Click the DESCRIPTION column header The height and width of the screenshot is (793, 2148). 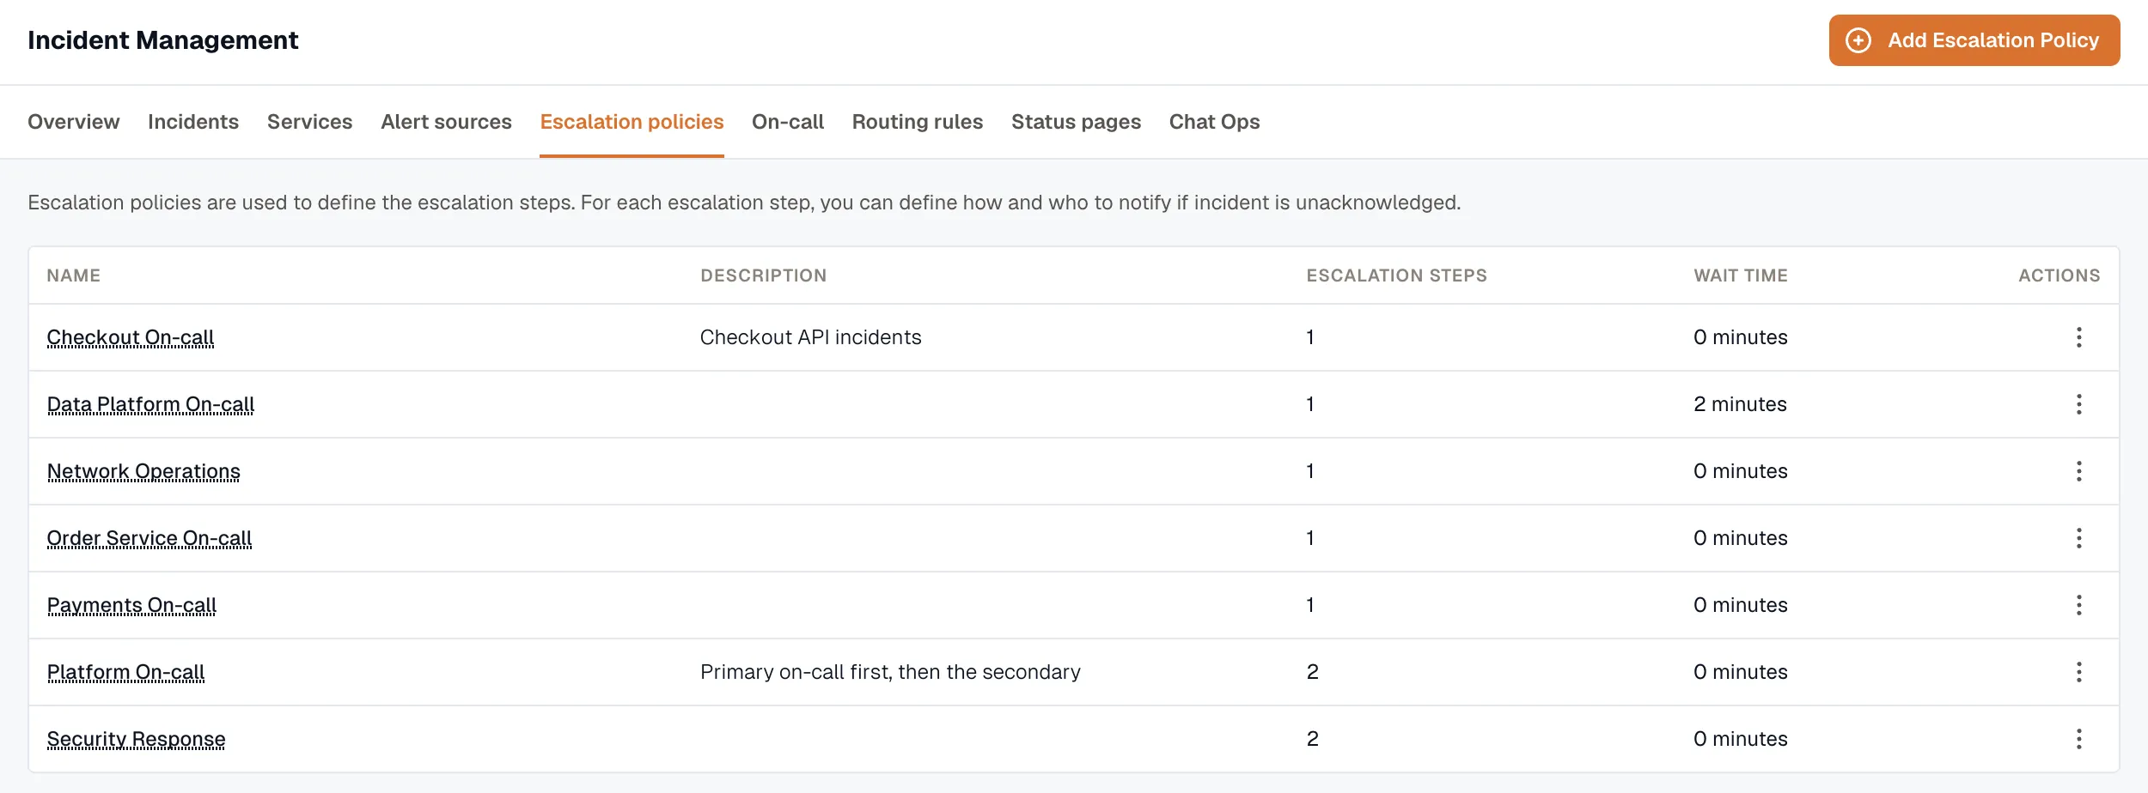pyautogui.click(x=764, y=275)
